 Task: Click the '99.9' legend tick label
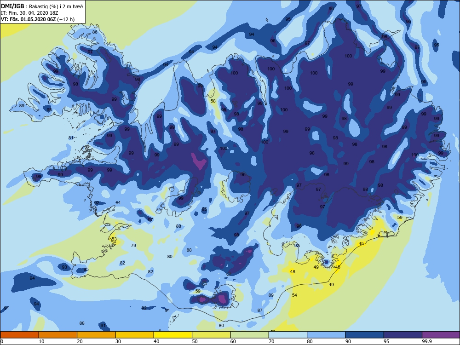point(427,341)
